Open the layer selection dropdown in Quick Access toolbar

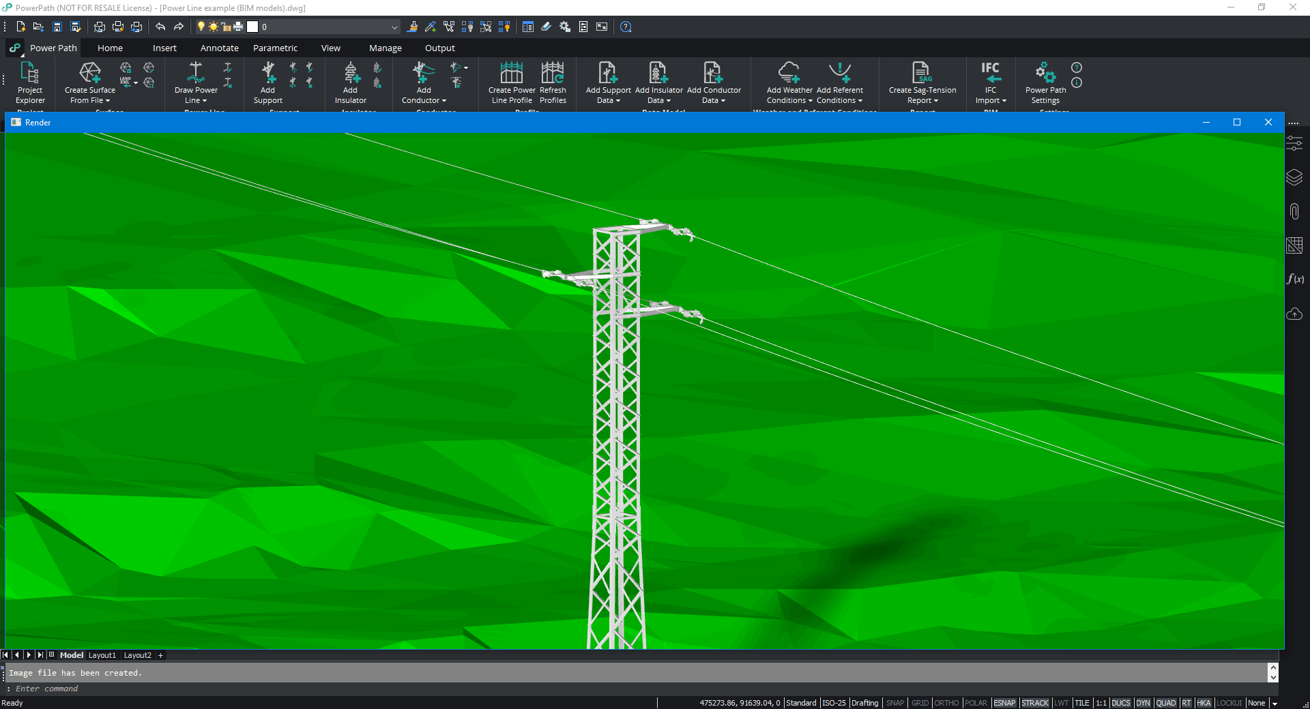[x=394, y=27]
